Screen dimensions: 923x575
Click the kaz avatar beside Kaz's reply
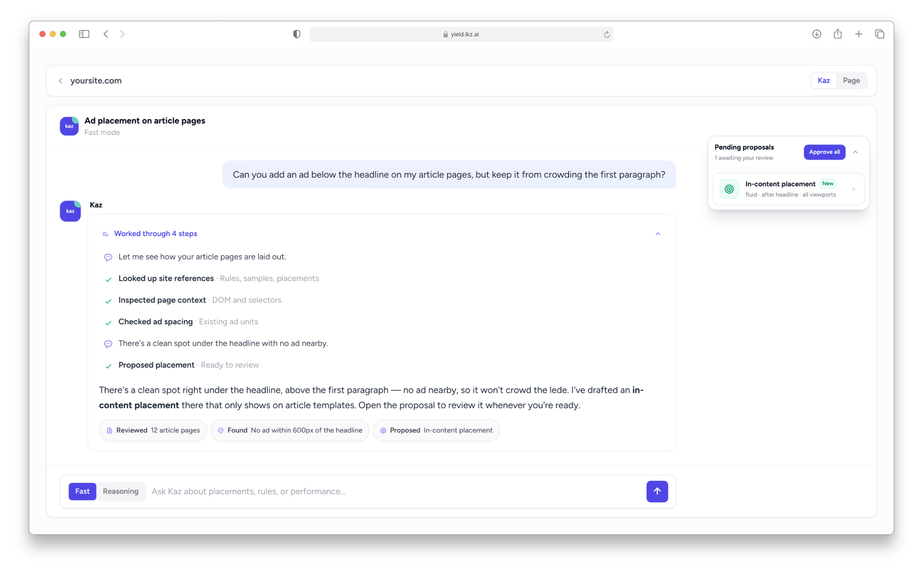pos(71,211)
